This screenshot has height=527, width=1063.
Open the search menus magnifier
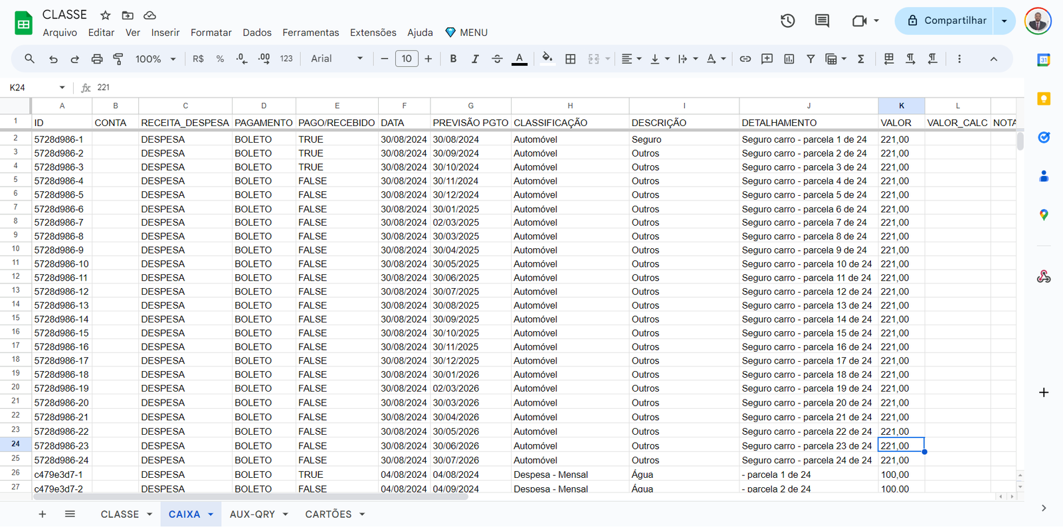pyautogui.click(x=30, y=59)
